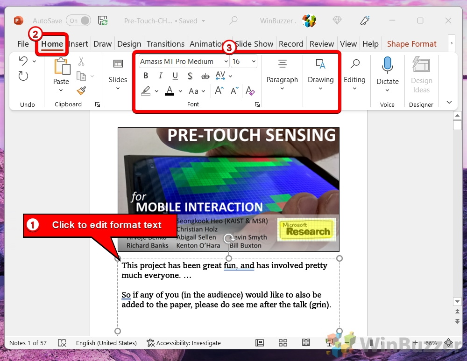Click the Character Spacing AV icon

[220, 76]
